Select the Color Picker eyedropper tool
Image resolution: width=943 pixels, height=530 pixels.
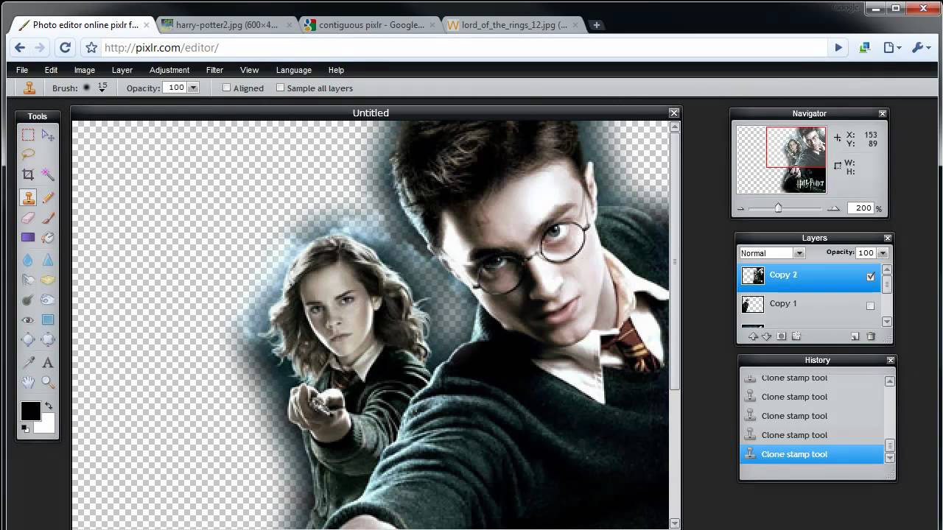[x=28, y=362]
